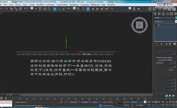The height and width of the screenshot is (108, 177).
Task: Open the Graph Editors menu
Action: point(62,5)
